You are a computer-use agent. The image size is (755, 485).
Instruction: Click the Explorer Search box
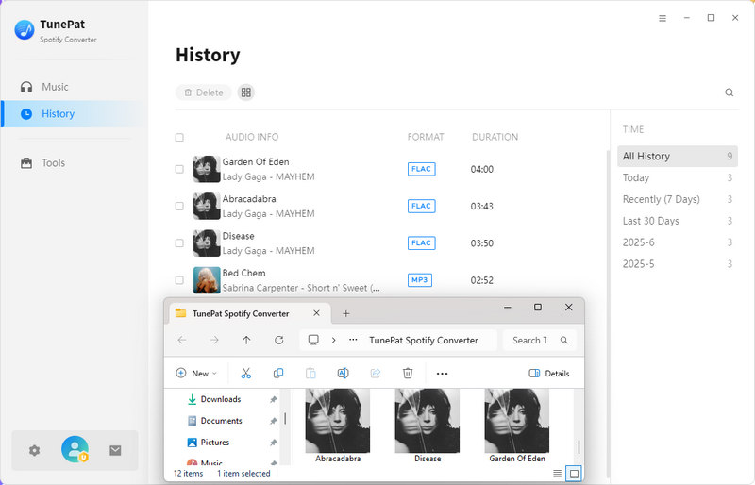539,340
